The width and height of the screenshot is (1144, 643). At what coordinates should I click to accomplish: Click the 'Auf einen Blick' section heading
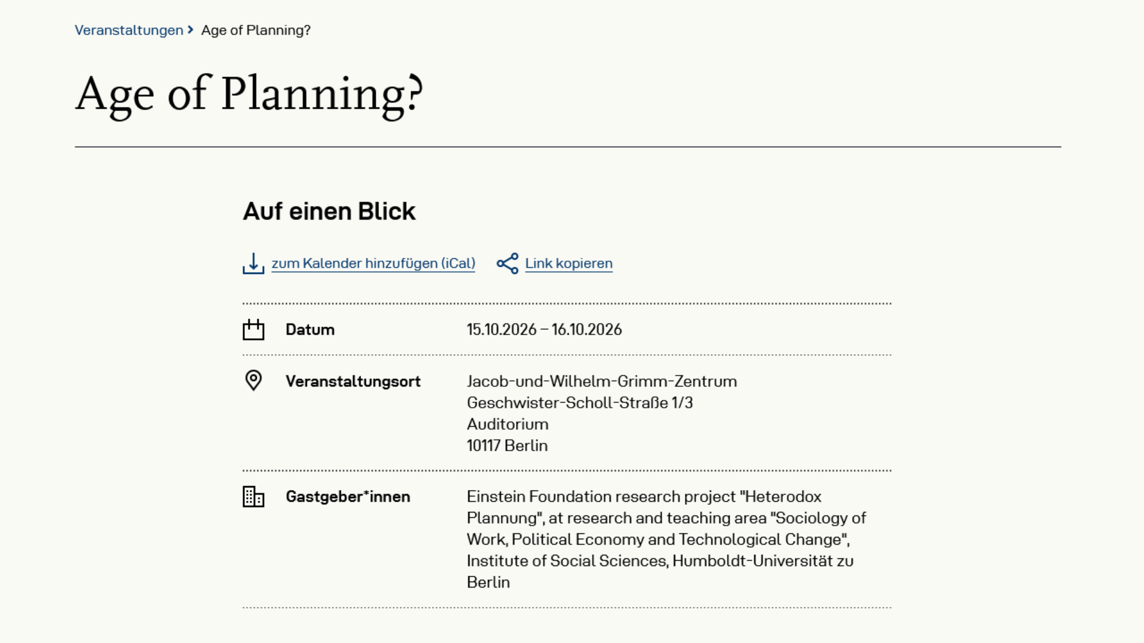point(329,211)
